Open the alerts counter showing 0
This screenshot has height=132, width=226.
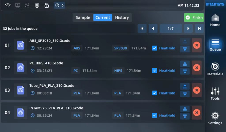[x=59, y=5]
